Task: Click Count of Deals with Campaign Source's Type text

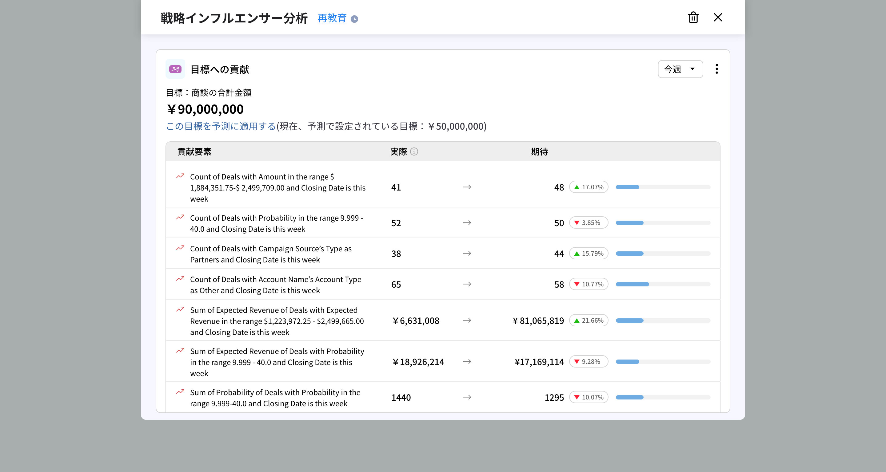Action: (x=271, y=254)
